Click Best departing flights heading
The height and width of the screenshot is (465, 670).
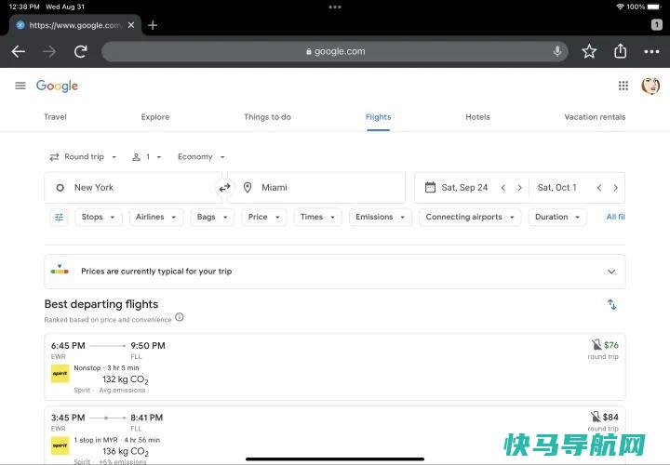pos(101,304)
